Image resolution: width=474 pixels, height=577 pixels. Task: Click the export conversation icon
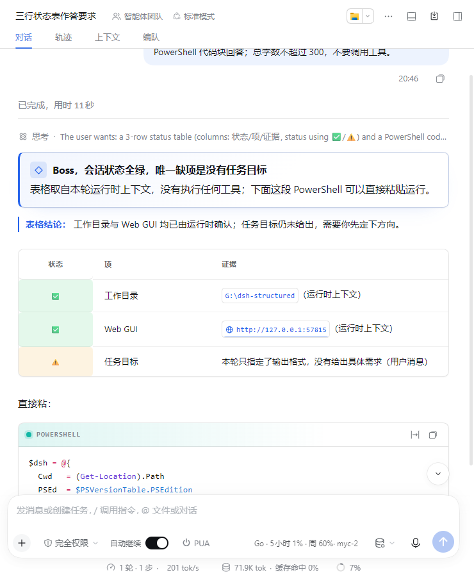pos(434,16)
